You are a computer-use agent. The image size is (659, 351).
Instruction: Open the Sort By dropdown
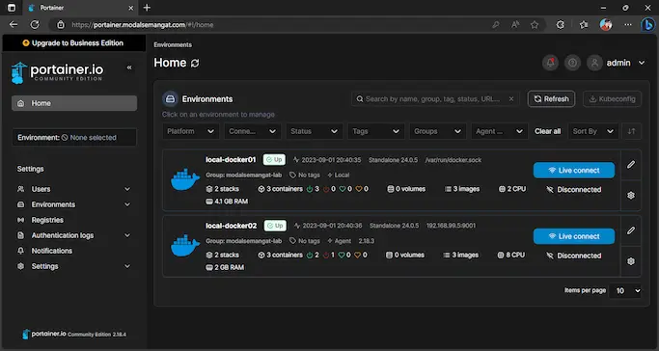[x=593, y=131]
